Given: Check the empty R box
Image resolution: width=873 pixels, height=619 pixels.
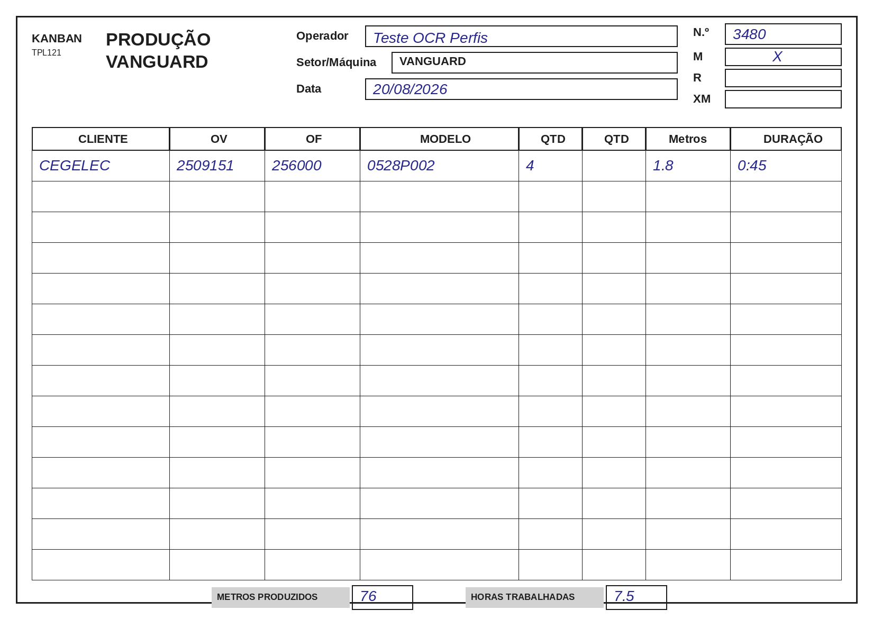Looking at the screenshot, I should click(783, 78).
